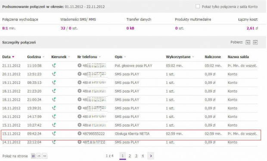Click outgoing direction icon in 12:51:23 row

click(54, 74)
